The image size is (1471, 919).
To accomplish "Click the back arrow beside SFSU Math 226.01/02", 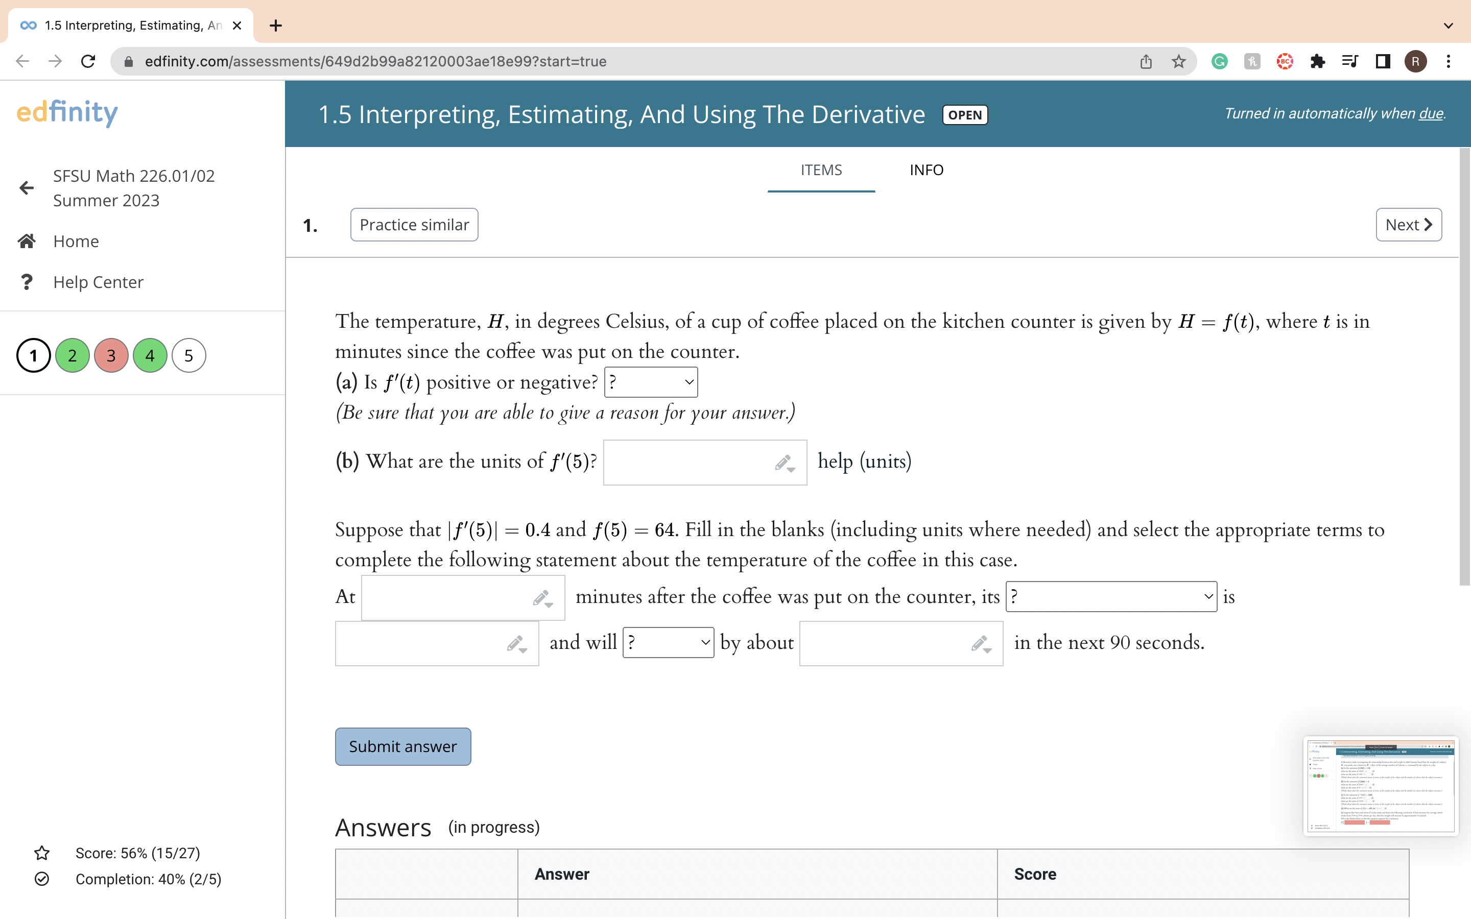I will click(x=26, y=187).
